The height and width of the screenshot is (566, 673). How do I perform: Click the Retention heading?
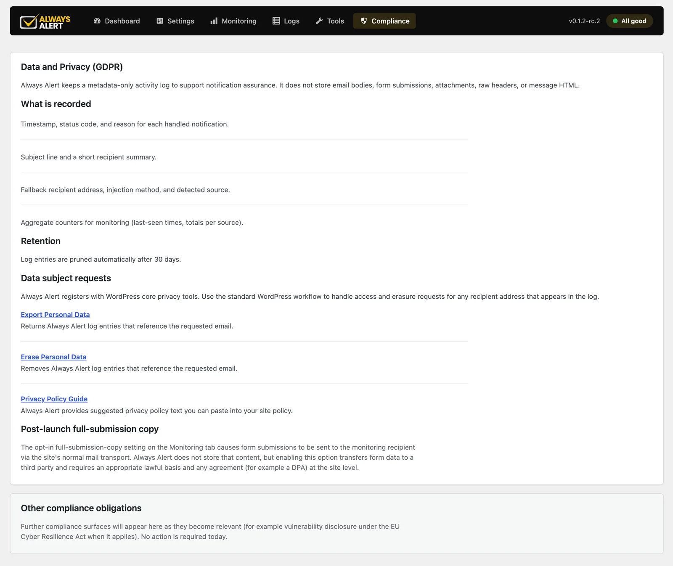tap(41, 241)
